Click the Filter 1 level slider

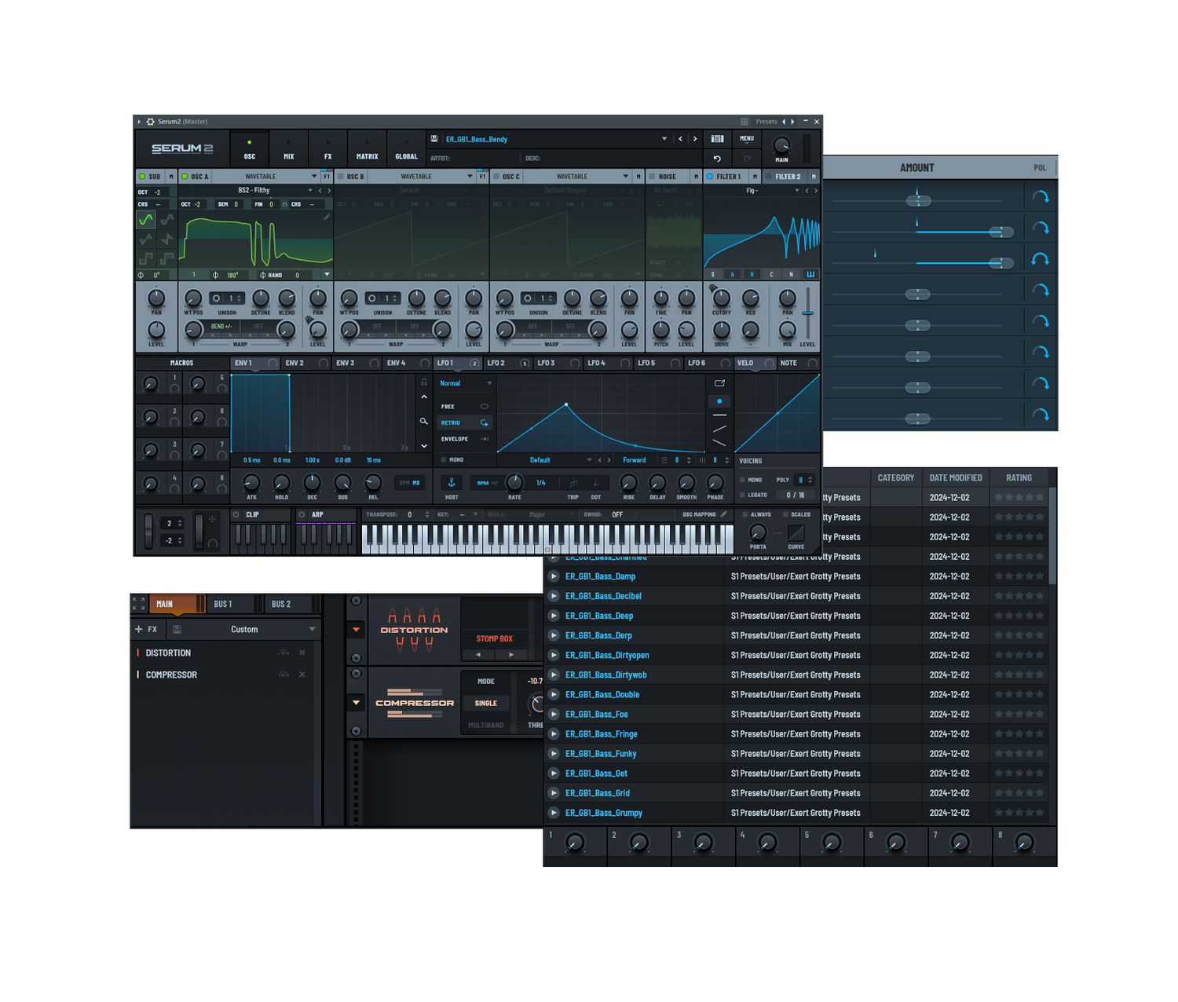click(x=807, y=314)
